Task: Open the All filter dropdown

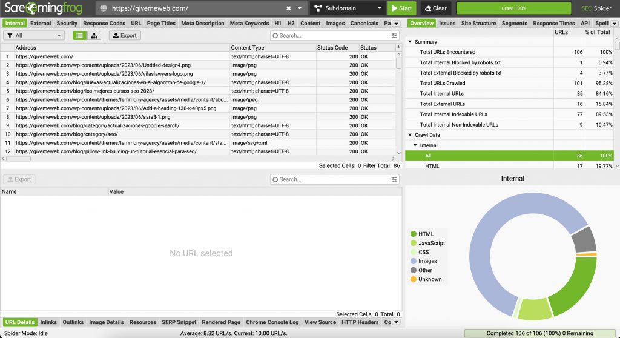Action: pyautogui.click(x=34, y=36)
